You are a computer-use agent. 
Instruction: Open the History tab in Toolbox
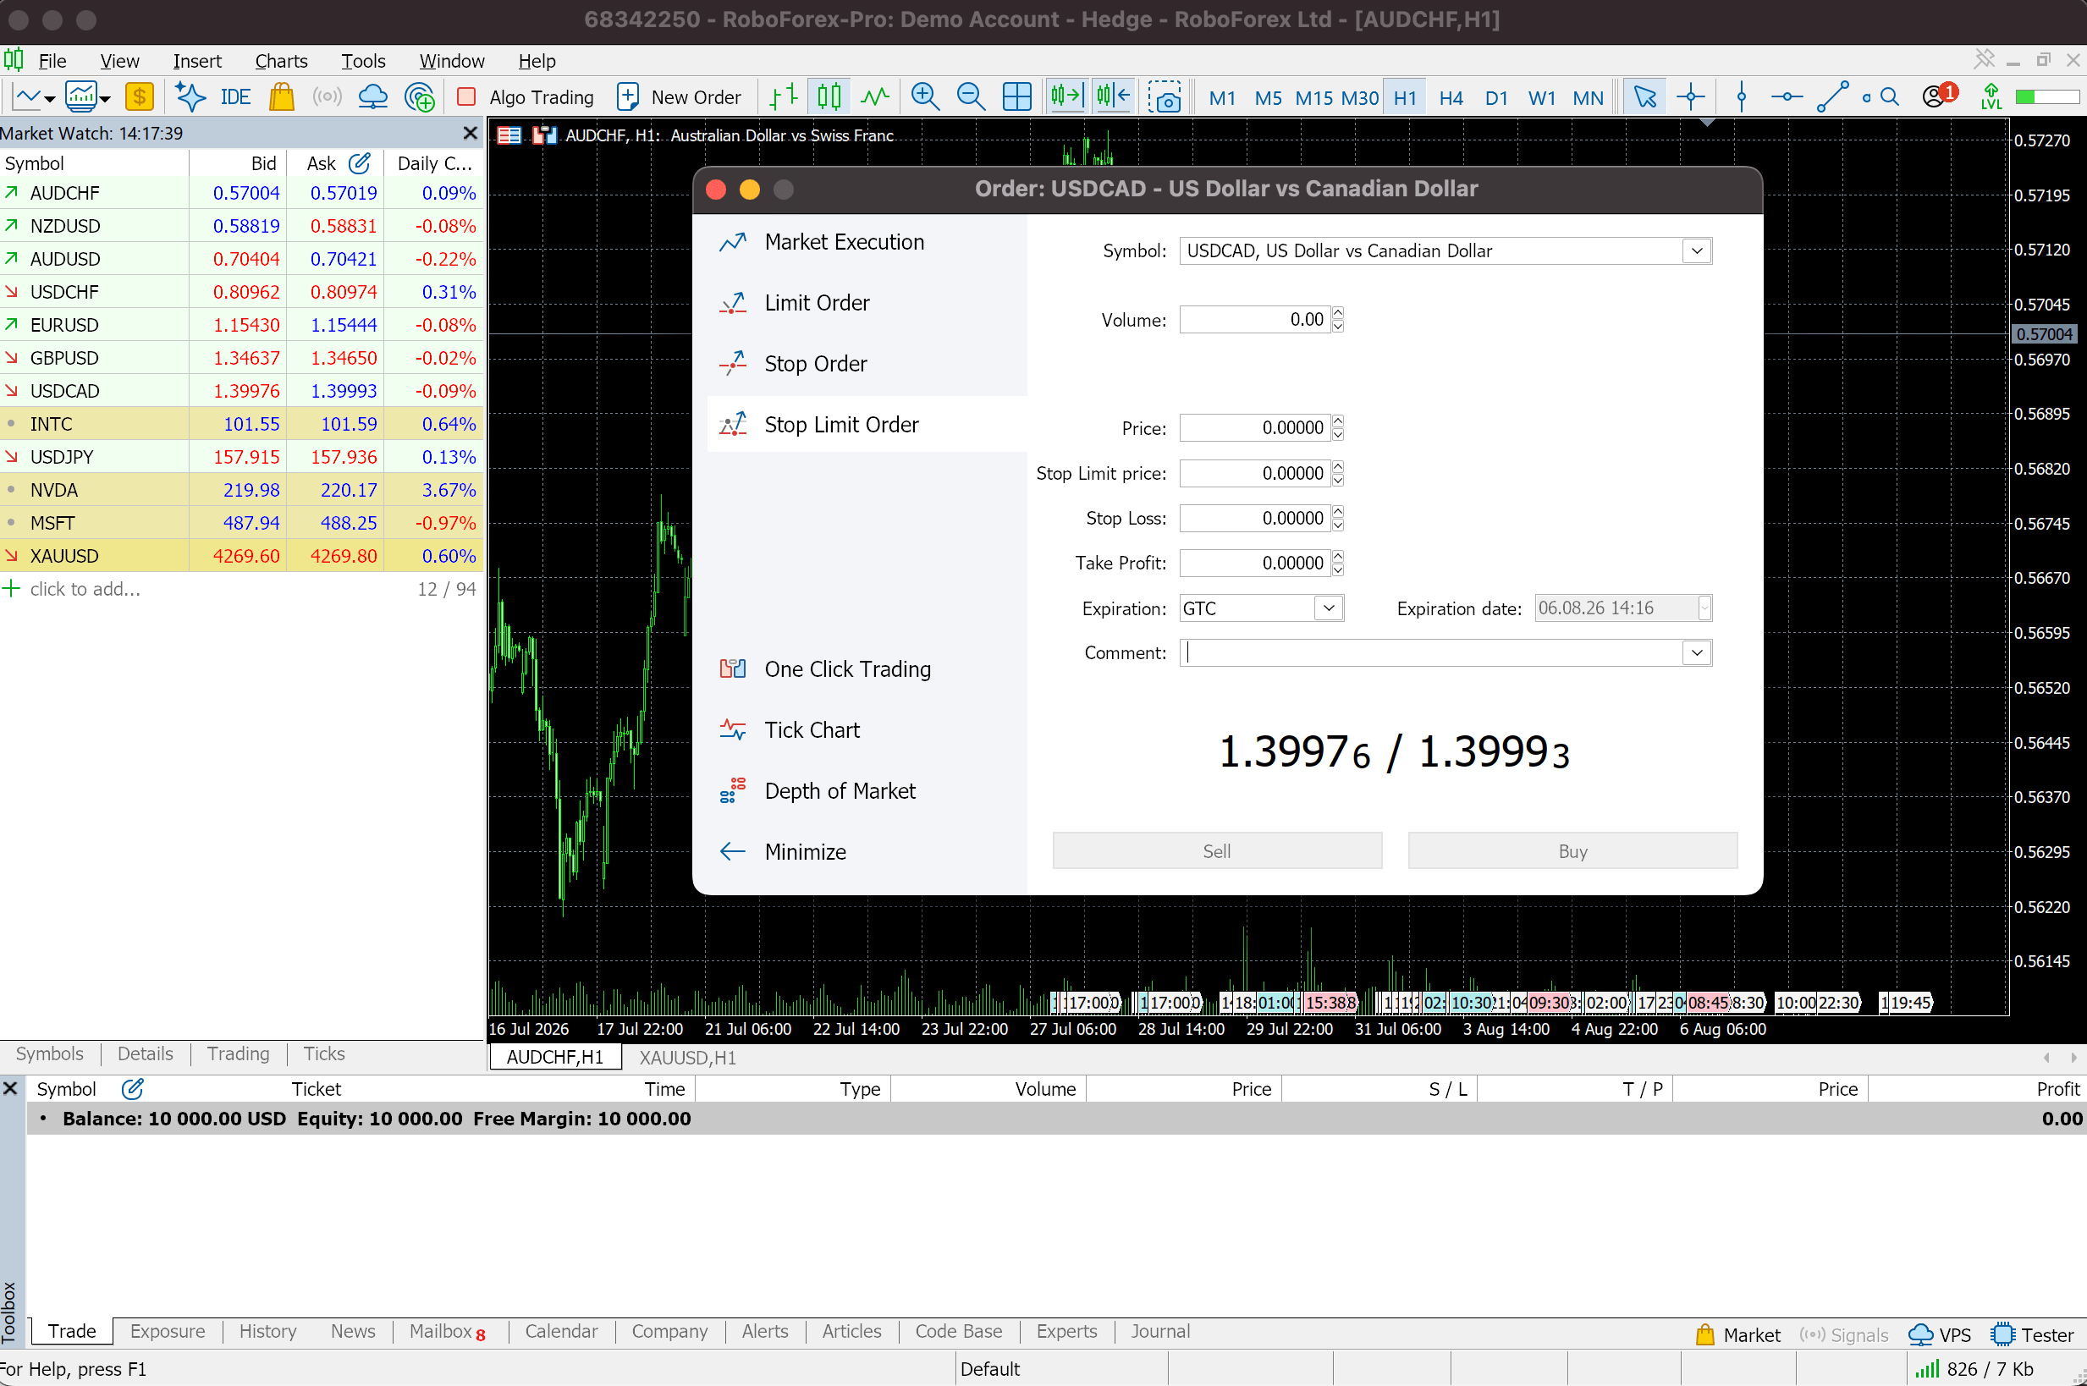coord(267,1331)
